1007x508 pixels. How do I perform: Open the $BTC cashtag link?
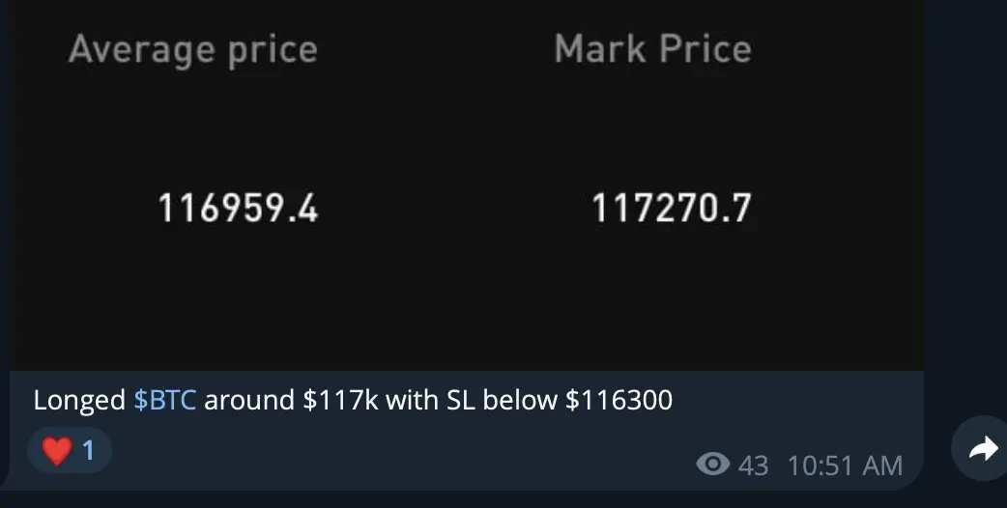pyautogui.click(x=164, y=400)
